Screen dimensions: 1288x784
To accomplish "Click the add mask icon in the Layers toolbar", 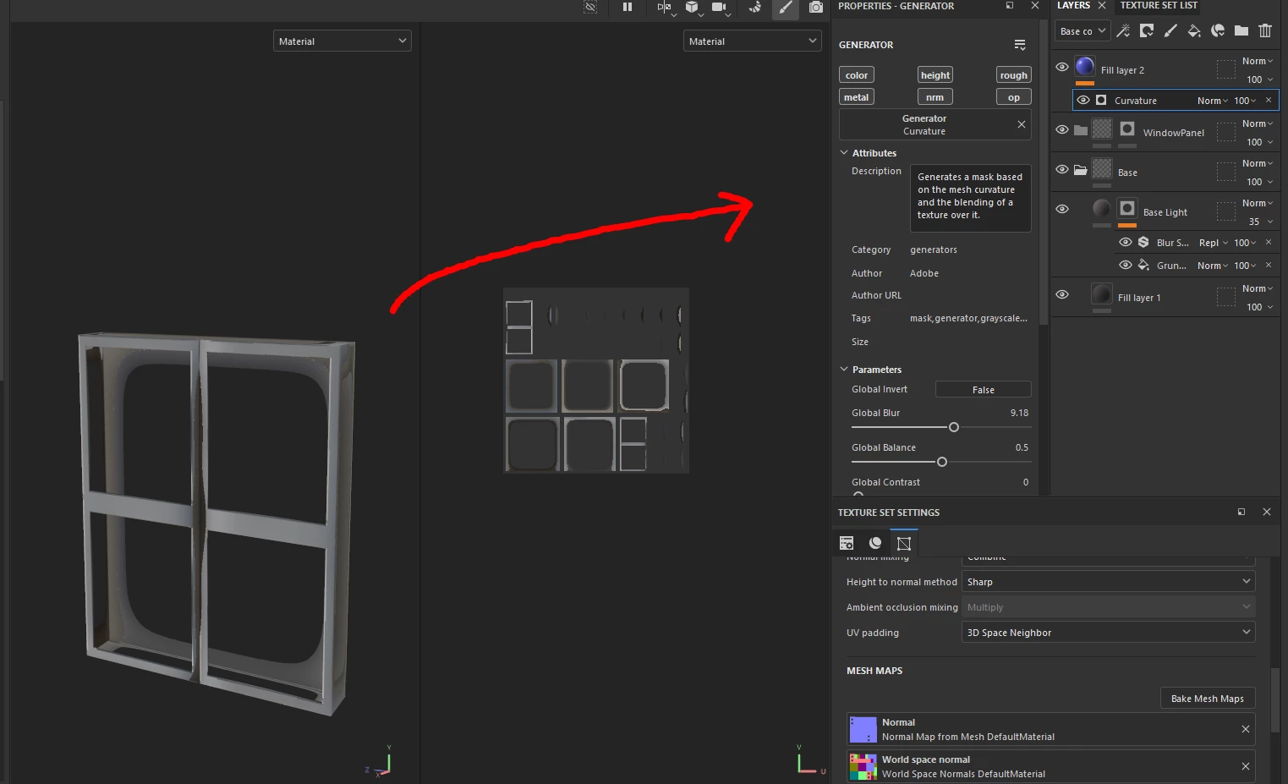I will (x=1147, y=30).
